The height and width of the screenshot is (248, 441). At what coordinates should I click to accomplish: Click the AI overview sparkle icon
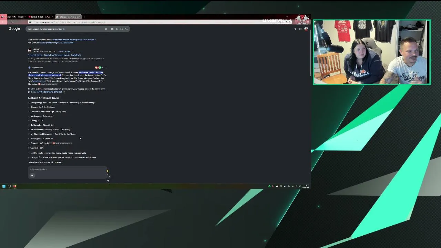tap(29, 68)
